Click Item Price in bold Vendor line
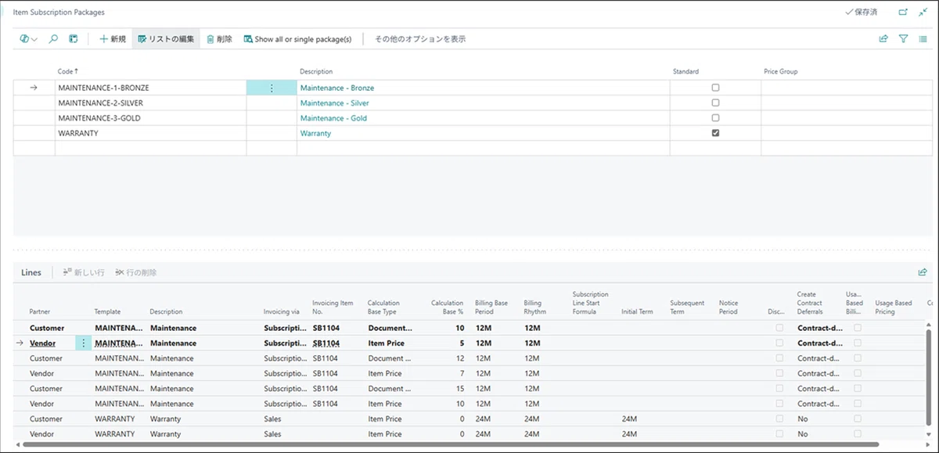939x453 pixels. 385,343
